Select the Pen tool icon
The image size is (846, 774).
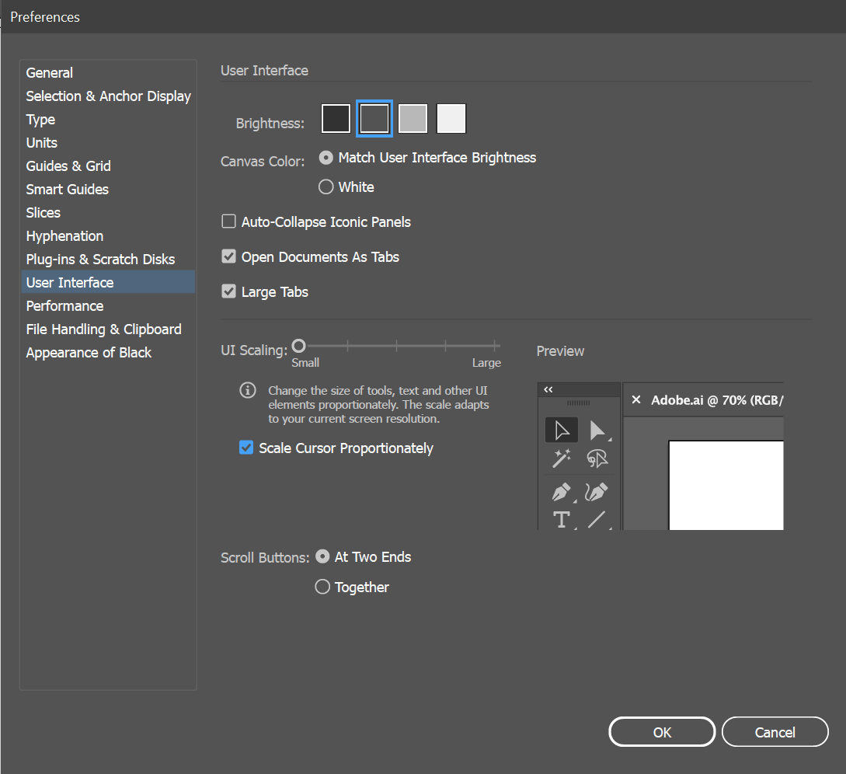point(561,492)
